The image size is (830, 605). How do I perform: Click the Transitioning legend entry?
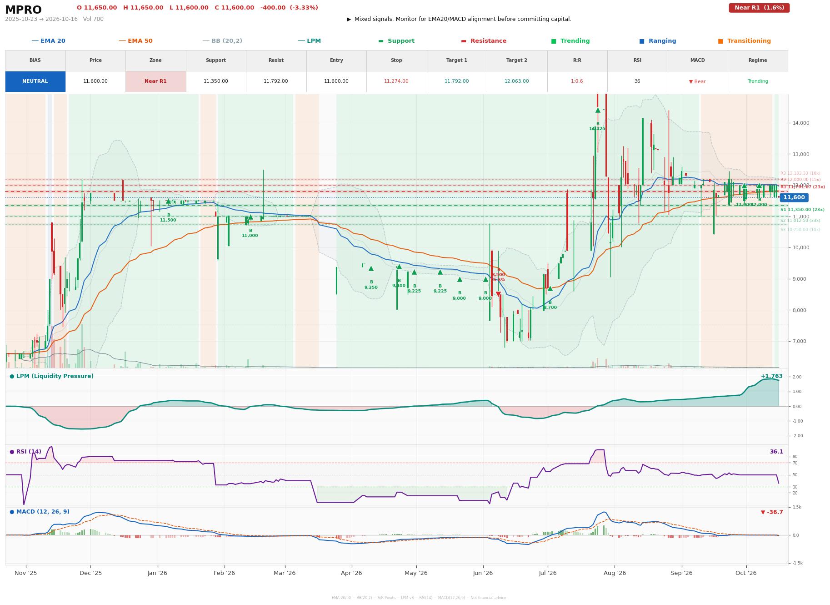point(744,41)
